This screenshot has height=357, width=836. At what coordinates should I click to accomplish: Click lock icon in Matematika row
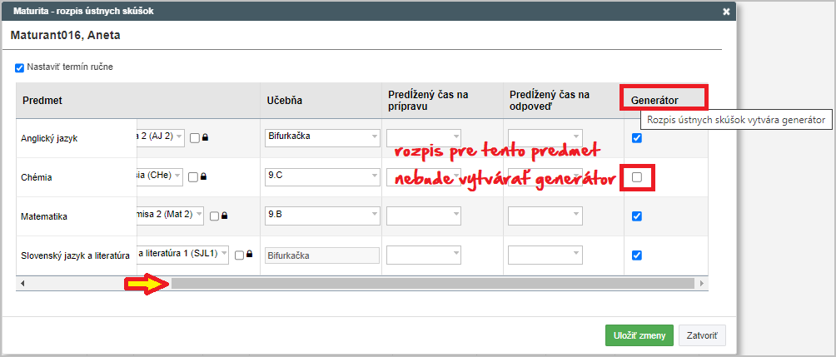[x=225, y=216]
